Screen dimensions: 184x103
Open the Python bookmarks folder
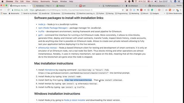coord(100,13)
